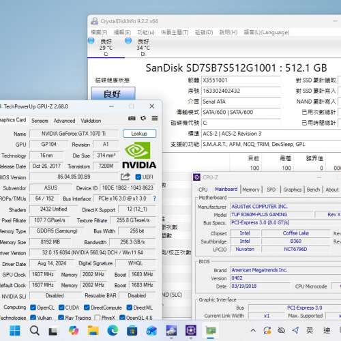The height and width of the screenshot is (341, 341).
Task: Open the Sensors tab in GPU-Z
Action: click(40, 121)
